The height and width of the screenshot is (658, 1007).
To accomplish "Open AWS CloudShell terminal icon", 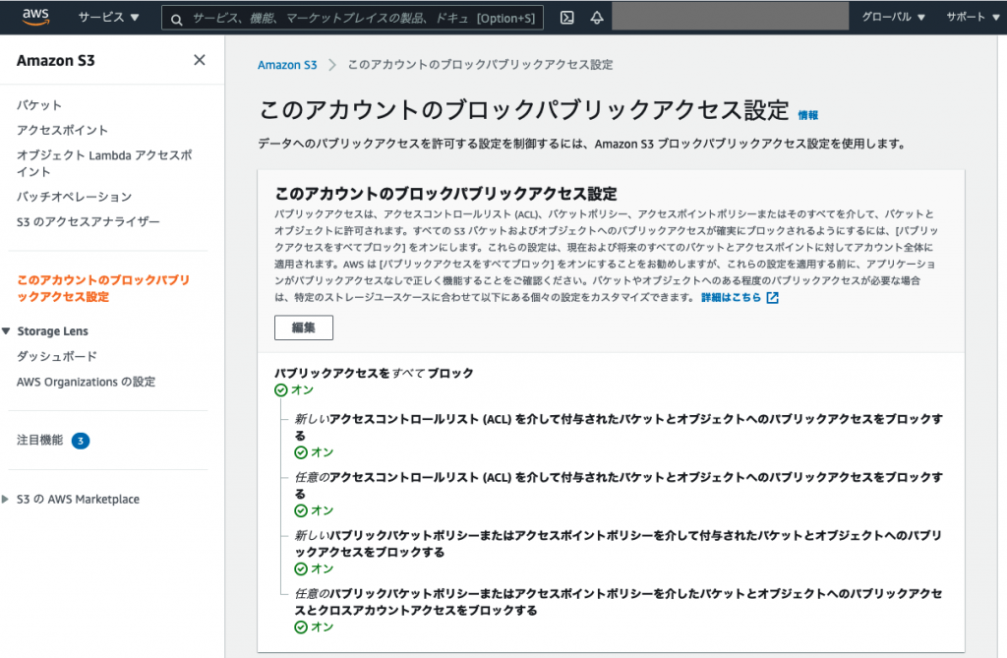I will pyautogui.click(x=568, y=16).
